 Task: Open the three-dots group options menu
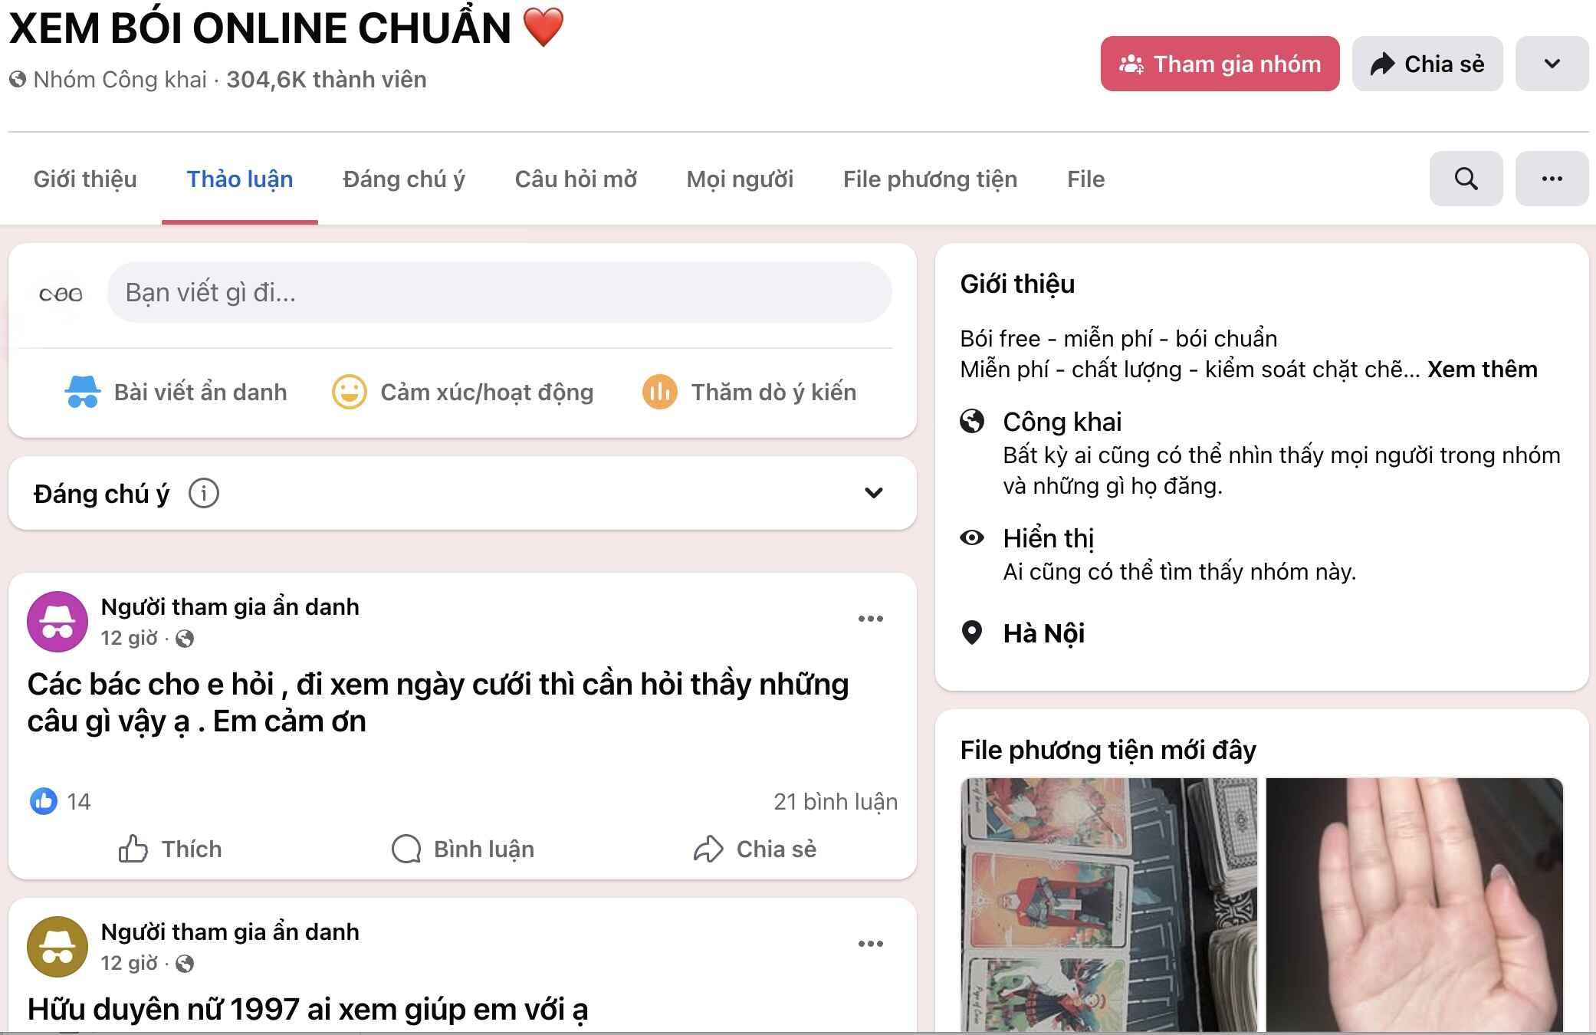1552,179
